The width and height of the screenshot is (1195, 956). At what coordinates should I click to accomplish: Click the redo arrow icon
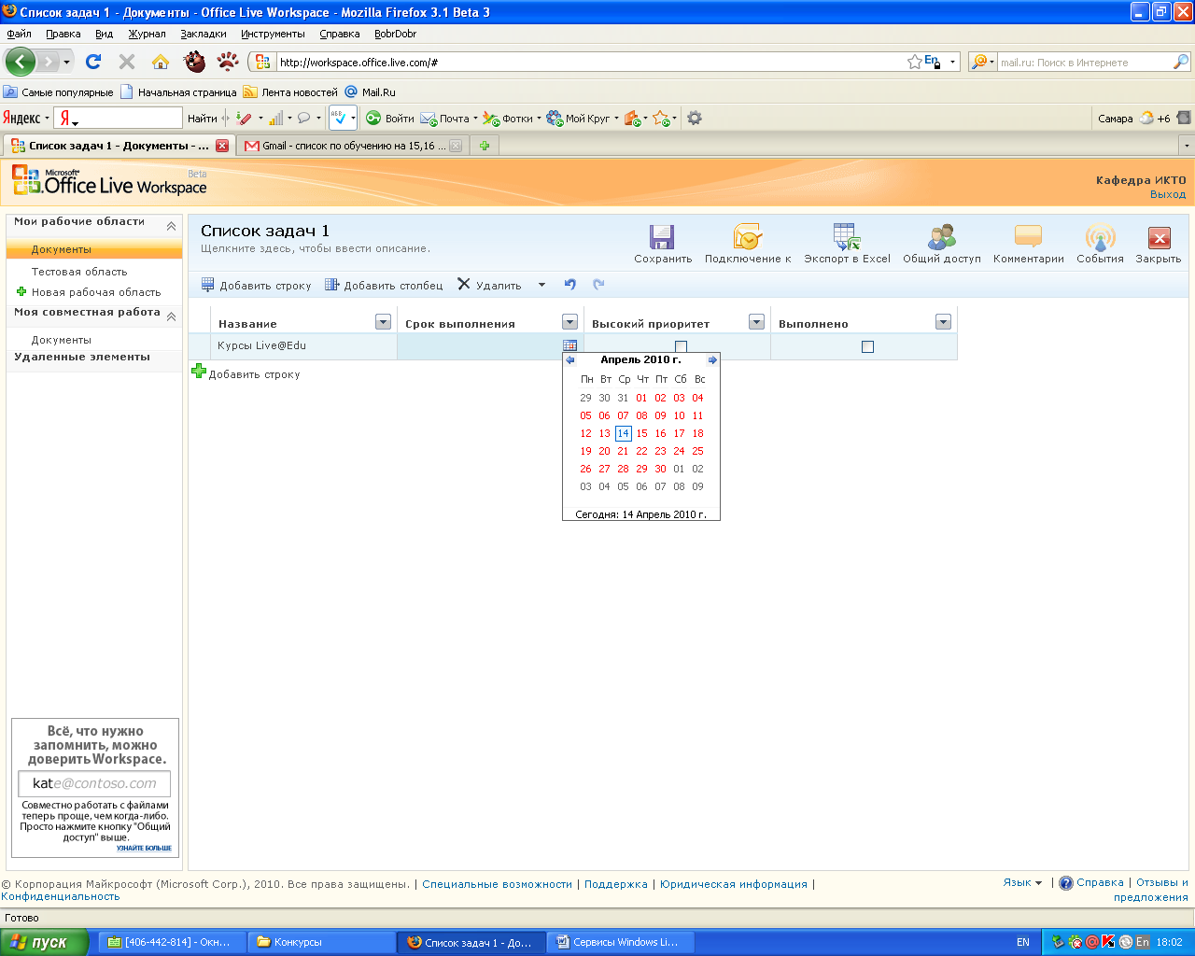598,285
